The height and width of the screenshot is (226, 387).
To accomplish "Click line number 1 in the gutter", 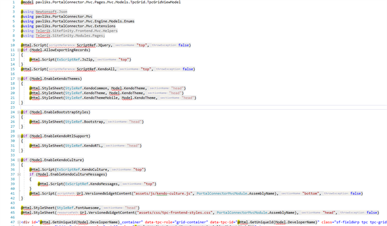I will (x=13, y=2).
